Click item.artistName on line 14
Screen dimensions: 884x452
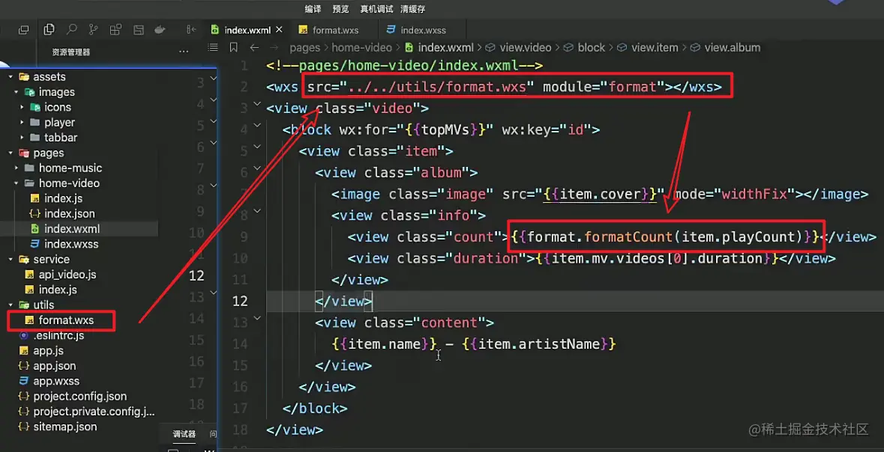pos(539,344)
